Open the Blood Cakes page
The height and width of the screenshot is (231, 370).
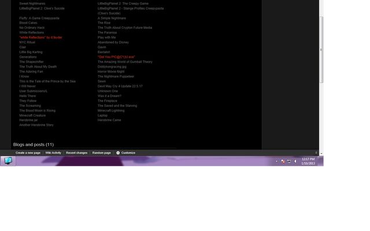pos(28,23)
